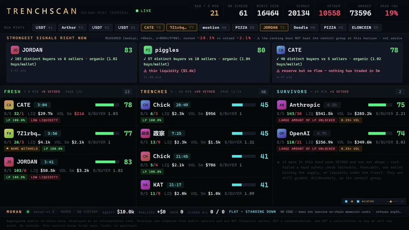Viewport: 409px width, 230px height.
Task: Click FLAT – STANDING DOWN status text
Action: coord(252,211)
